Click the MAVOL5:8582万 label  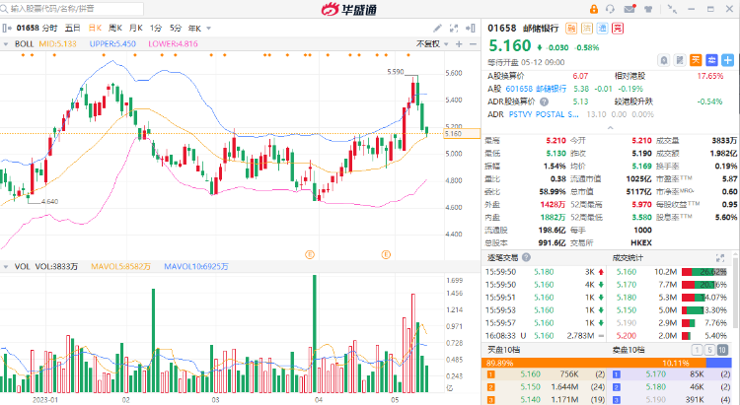[120, 267]
